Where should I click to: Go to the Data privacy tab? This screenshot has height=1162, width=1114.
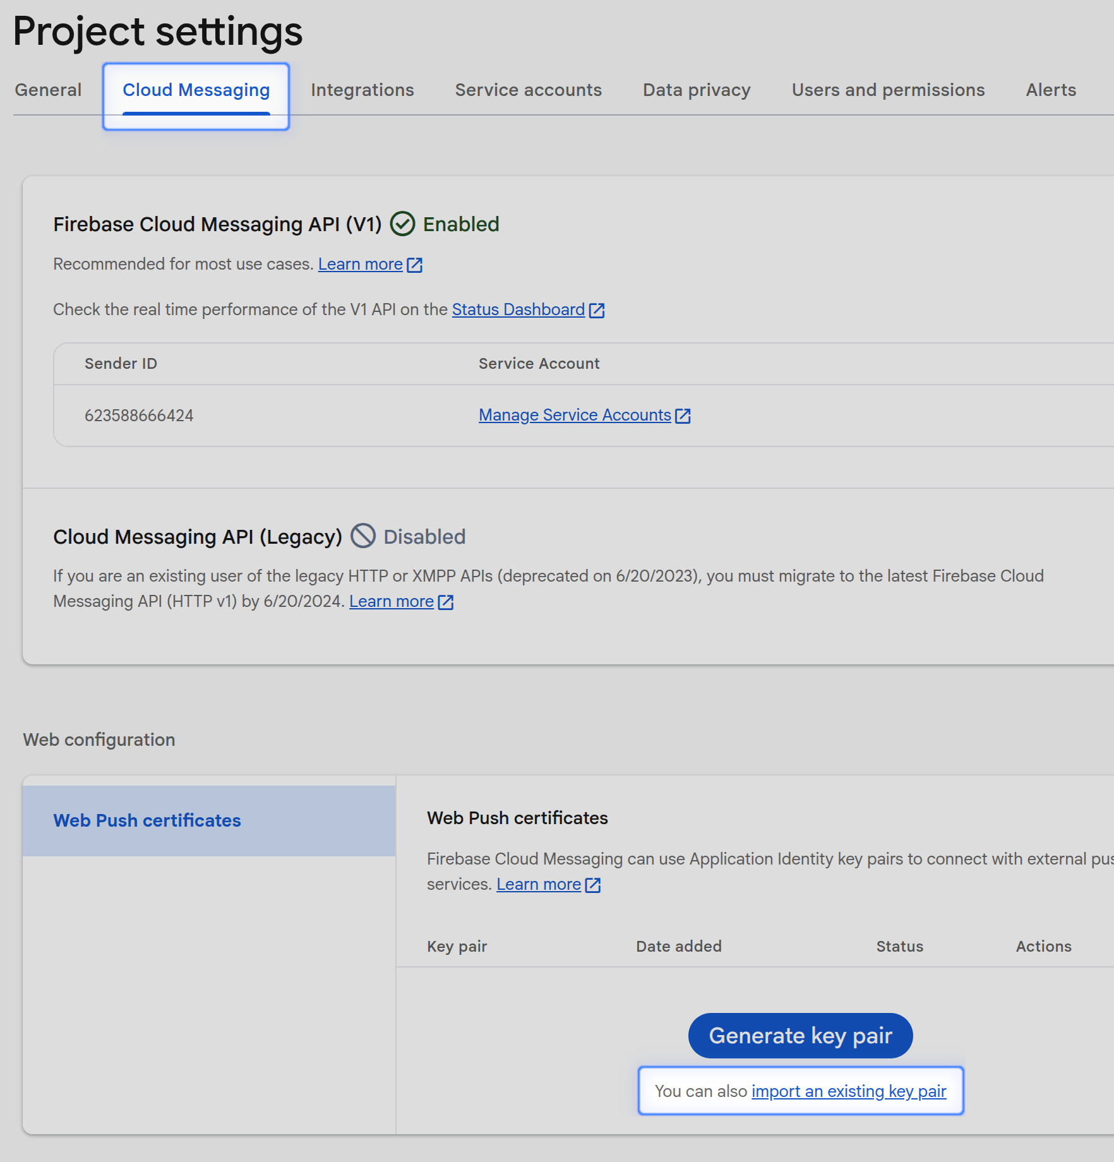[697, 90]
